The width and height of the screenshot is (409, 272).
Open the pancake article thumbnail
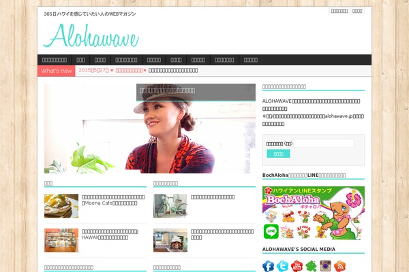coord(61,206)
